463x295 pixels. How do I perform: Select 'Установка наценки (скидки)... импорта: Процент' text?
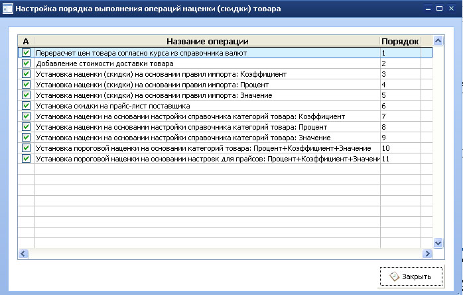coord(153,85)
